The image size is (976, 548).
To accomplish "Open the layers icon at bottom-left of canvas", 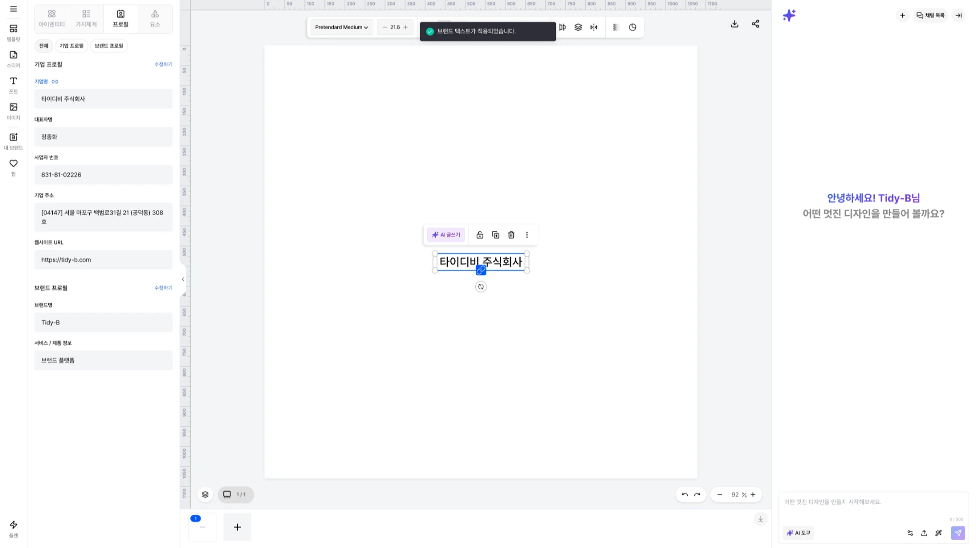I will click(205, 494).
